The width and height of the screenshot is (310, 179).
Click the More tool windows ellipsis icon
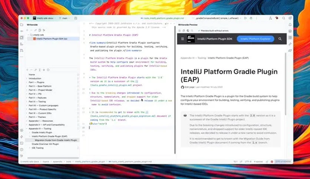[22, 57]
